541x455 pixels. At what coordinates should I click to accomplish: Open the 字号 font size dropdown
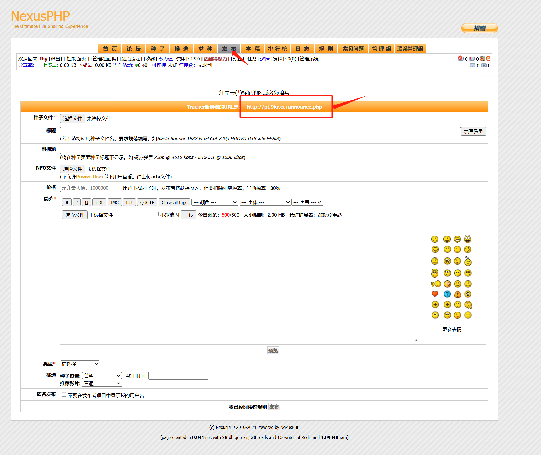click(307, 202)
